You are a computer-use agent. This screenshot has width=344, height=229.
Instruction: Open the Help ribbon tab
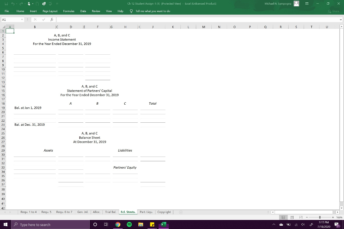click(121, 11)
